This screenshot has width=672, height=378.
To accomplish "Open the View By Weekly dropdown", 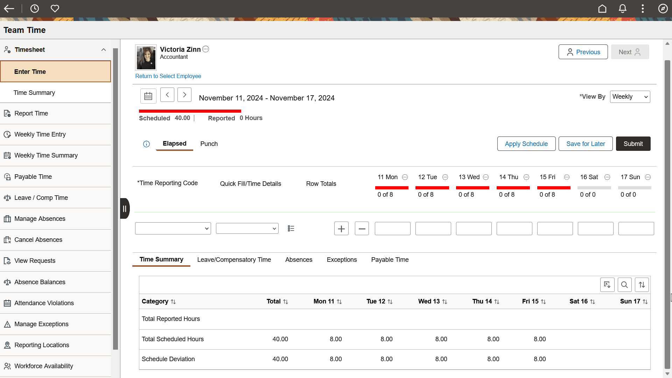I will point(630,97).
